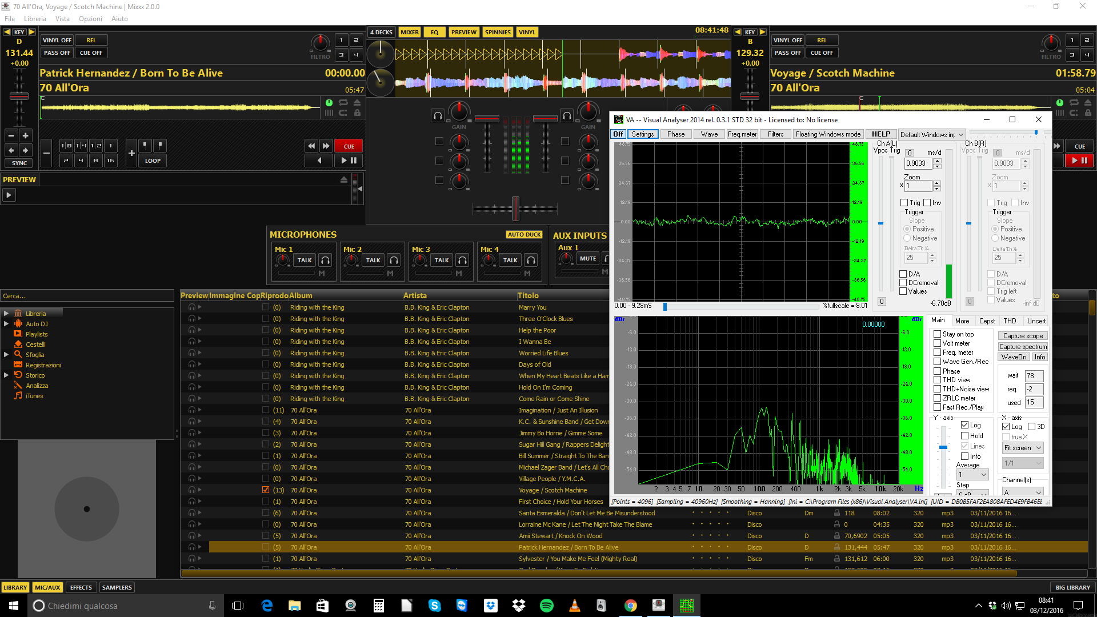Enable THD view checkbox
The height and width of the screenshot is (617, 1097).
937,380
